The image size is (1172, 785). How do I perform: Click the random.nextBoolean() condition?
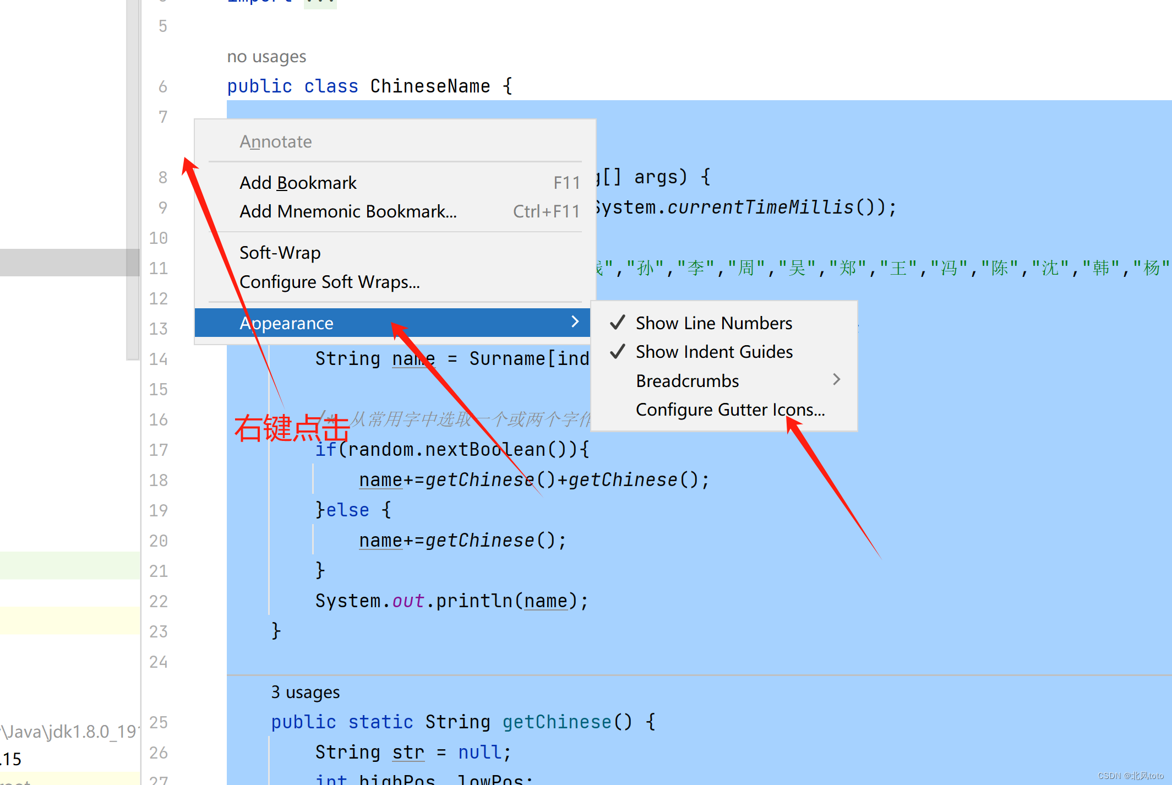[457, 449]
